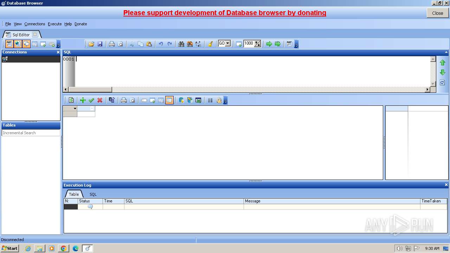This screenshot has width=450, height=253.
Task: Click the redo arrow icon
Action: [169, 44]
